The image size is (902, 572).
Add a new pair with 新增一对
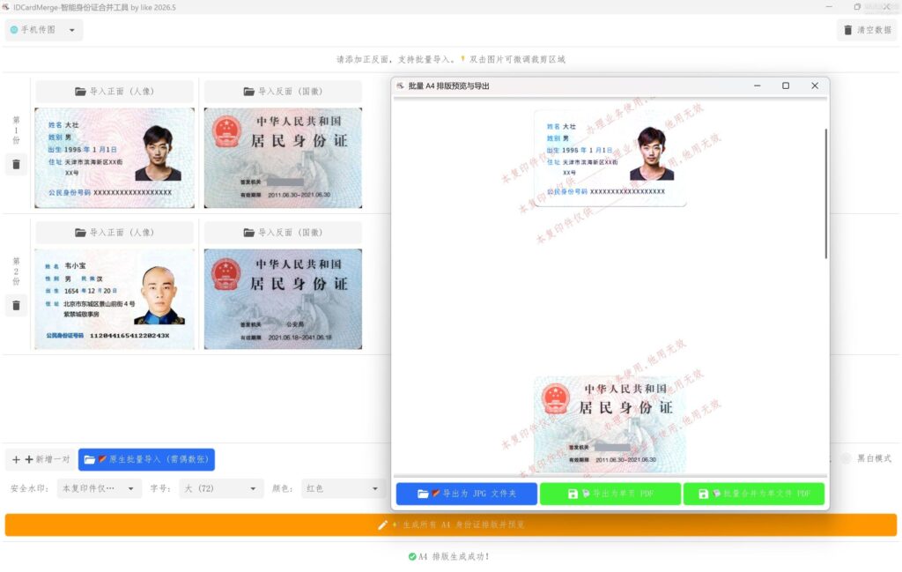(x=41, y=459)
